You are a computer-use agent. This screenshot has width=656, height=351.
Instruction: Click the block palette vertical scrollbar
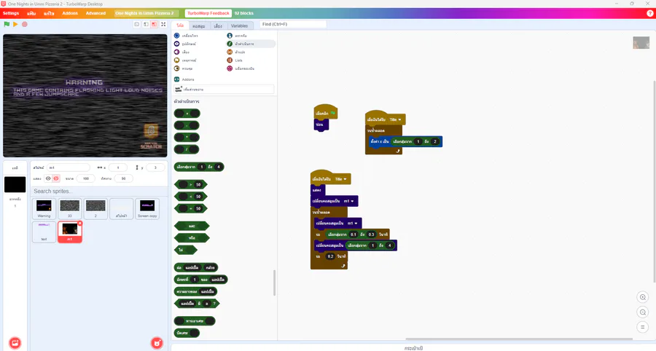point(275,283)
